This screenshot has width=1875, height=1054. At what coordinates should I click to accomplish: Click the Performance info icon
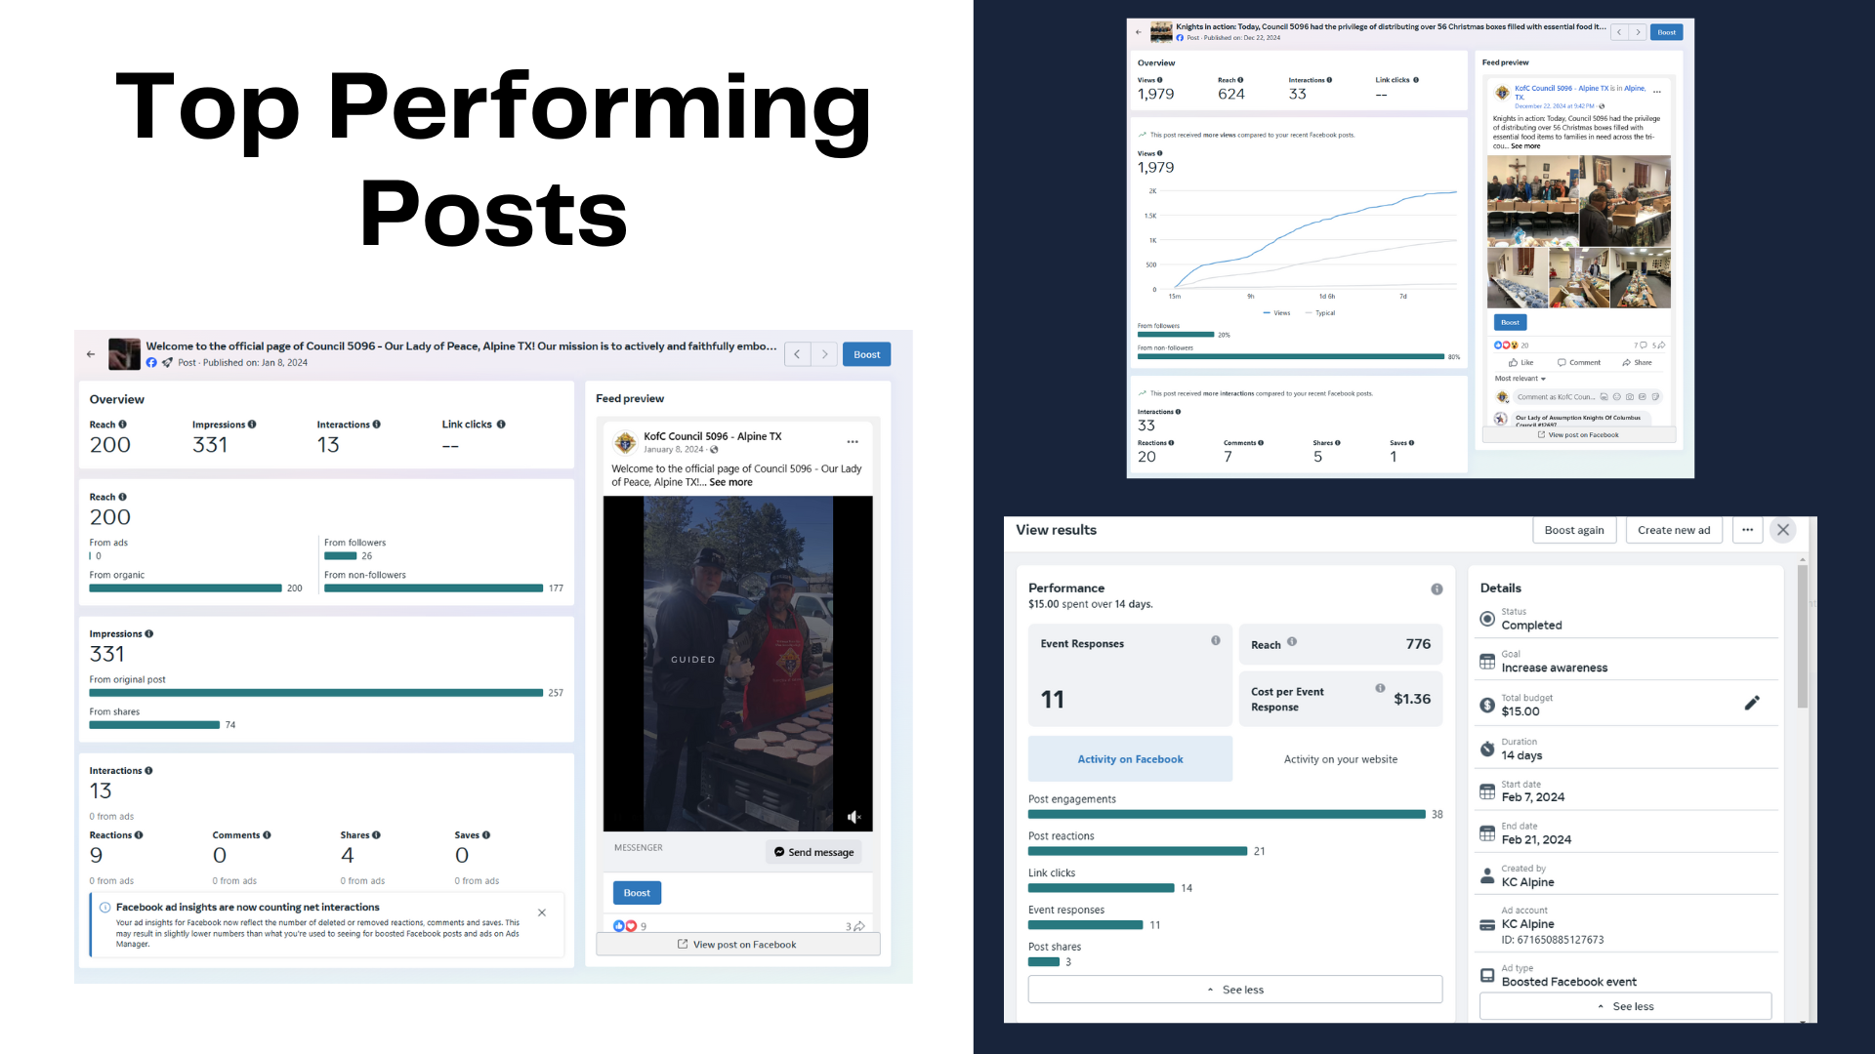click(x=1437, y=588)
